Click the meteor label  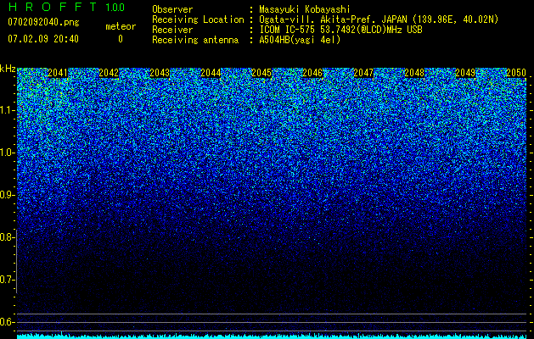click(121, 26)
